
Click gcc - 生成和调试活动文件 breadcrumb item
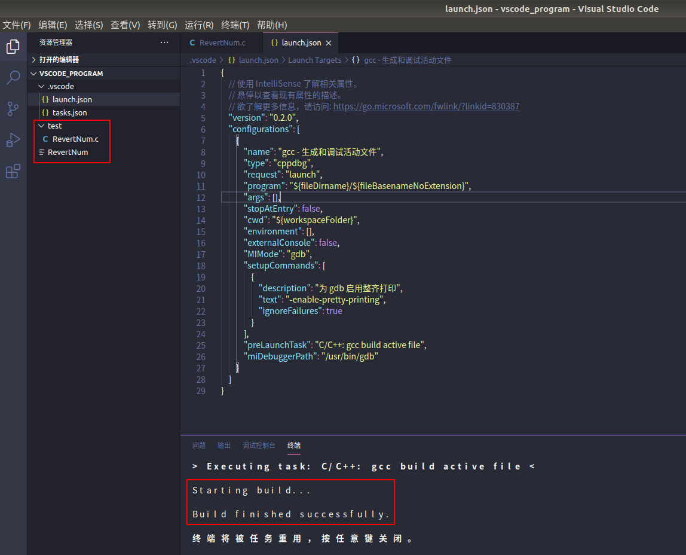tap(408, 60)
